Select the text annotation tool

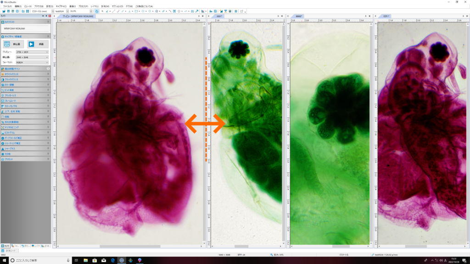click(x=174, y=11)
